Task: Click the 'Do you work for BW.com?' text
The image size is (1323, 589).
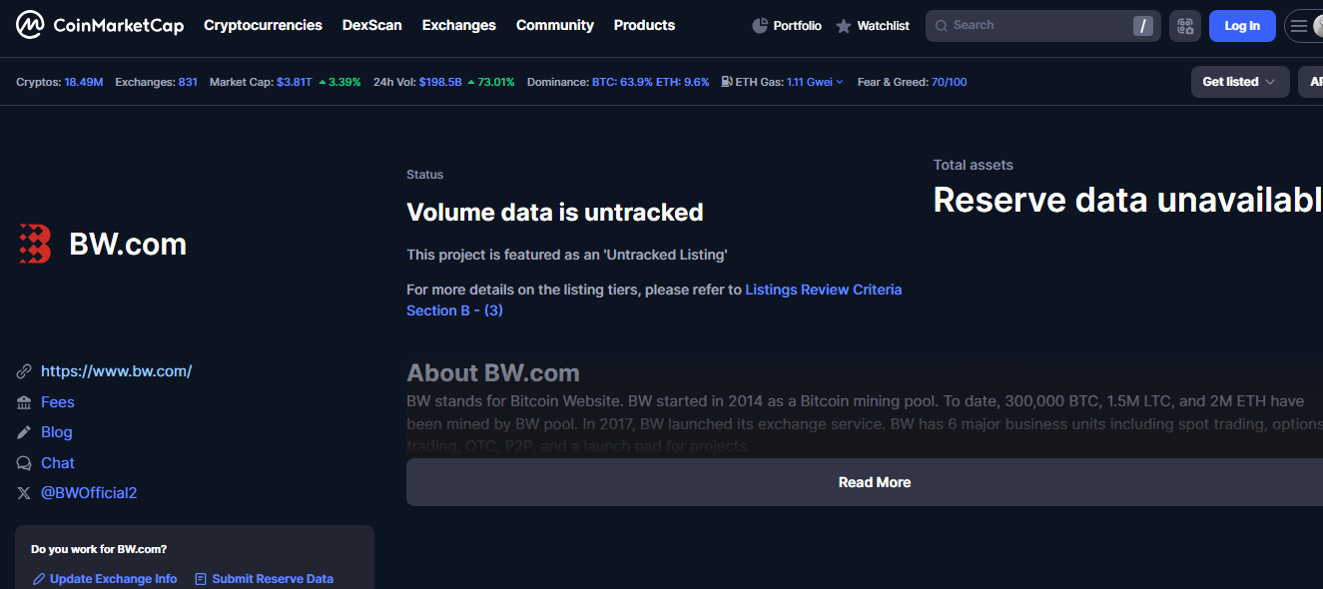Action: coord(99,549)
